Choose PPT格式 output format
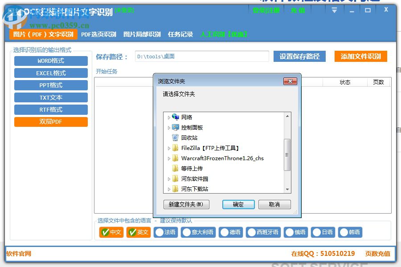401x267 pixels. coord(51,85)
